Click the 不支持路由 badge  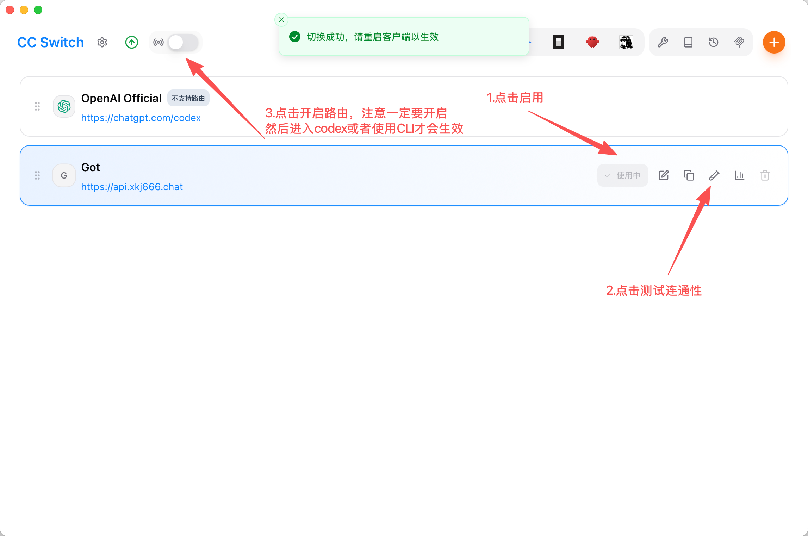[188, 98]
